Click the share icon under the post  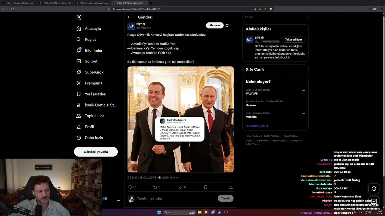tap(231, 187)
